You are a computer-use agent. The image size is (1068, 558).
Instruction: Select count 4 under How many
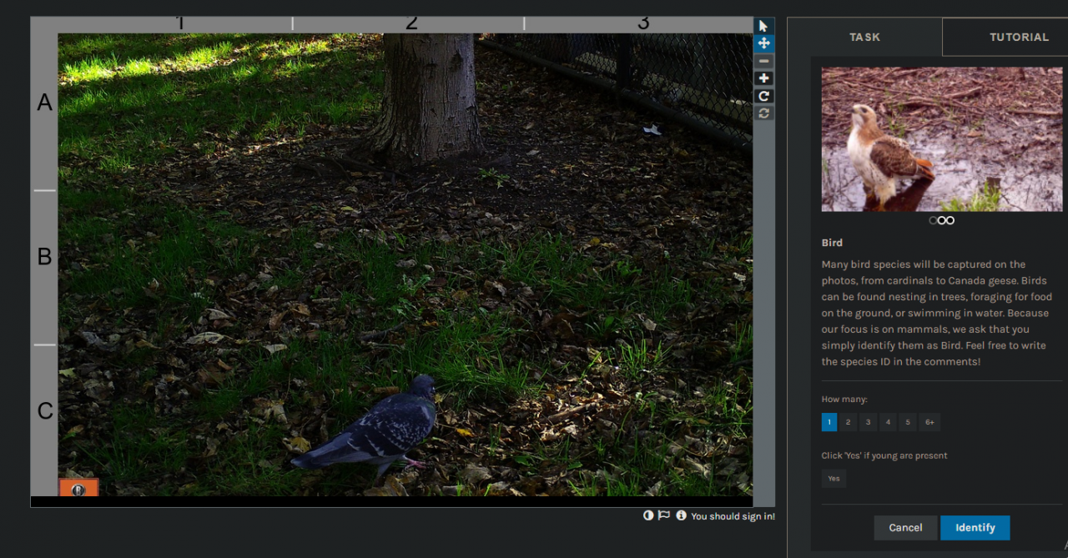[888, 422]
